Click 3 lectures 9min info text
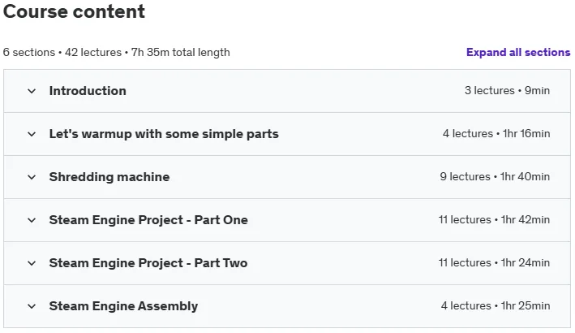This screenshot has width=575, height=333. tap(507, 90)
